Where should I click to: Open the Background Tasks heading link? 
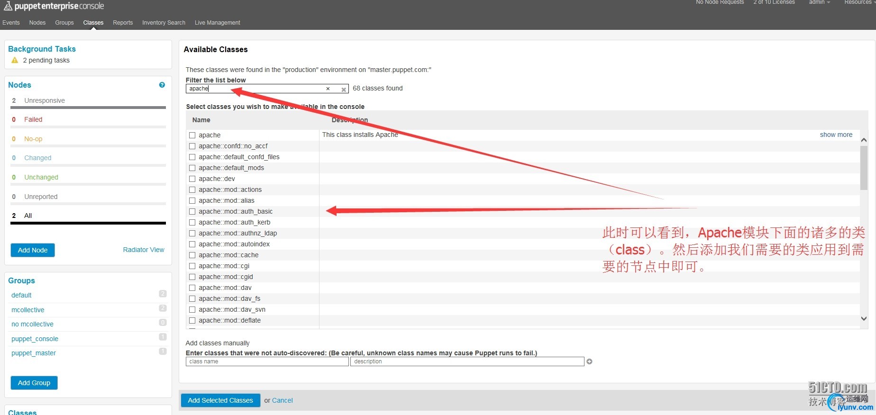pyautogui.click(x=42, y=49)
